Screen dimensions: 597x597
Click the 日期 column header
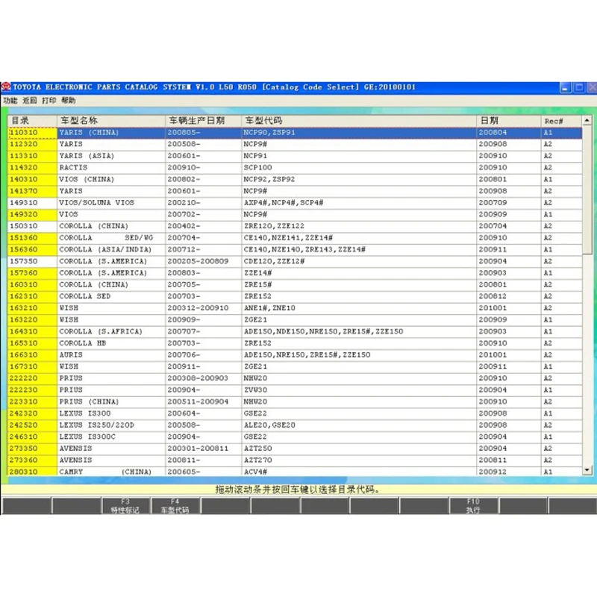pos(508,121)
